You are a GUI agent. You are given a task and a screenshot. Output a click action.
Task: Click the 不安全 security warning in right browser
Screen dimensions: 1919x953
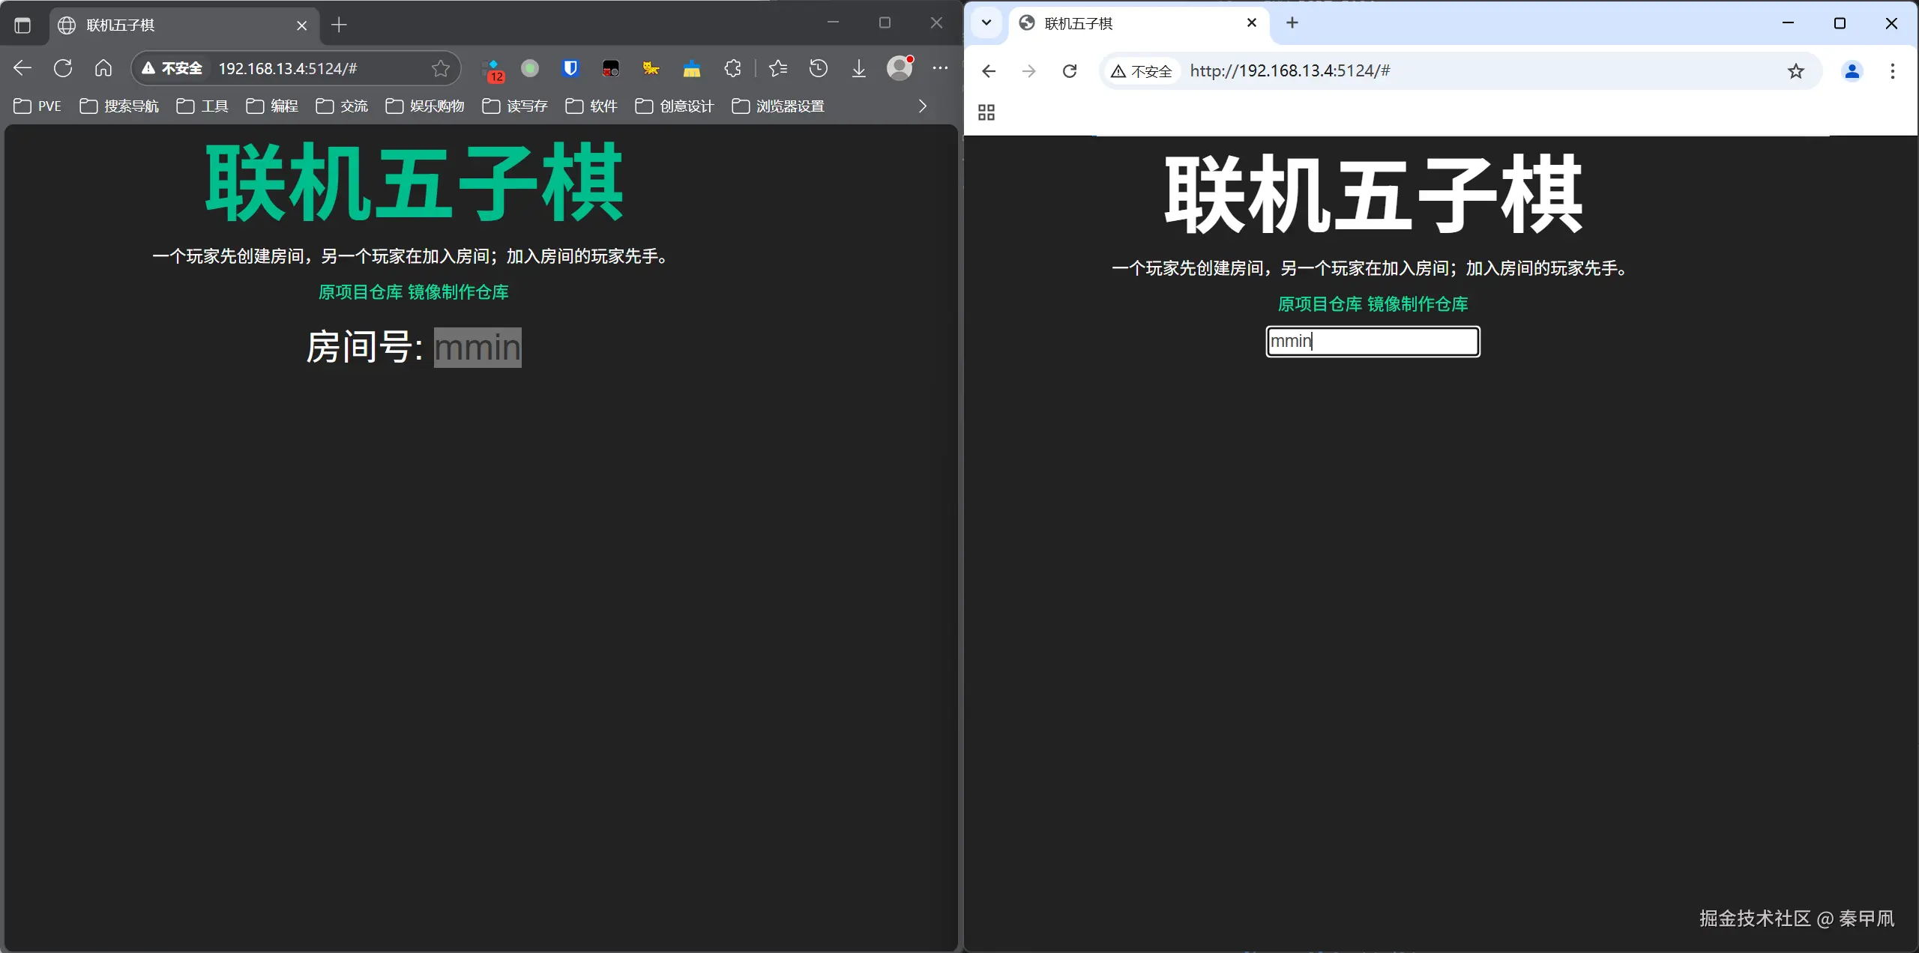point(1140,71)
